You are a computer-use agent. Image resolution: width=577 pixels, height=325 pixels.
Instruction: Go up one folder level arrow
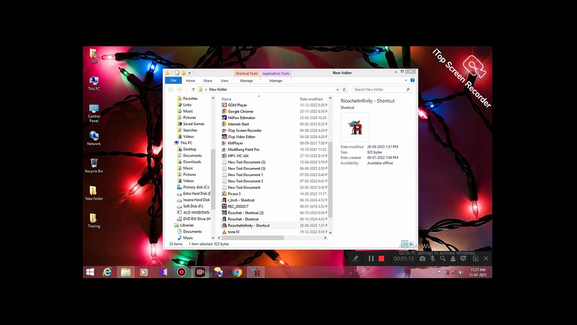(193, 89)
